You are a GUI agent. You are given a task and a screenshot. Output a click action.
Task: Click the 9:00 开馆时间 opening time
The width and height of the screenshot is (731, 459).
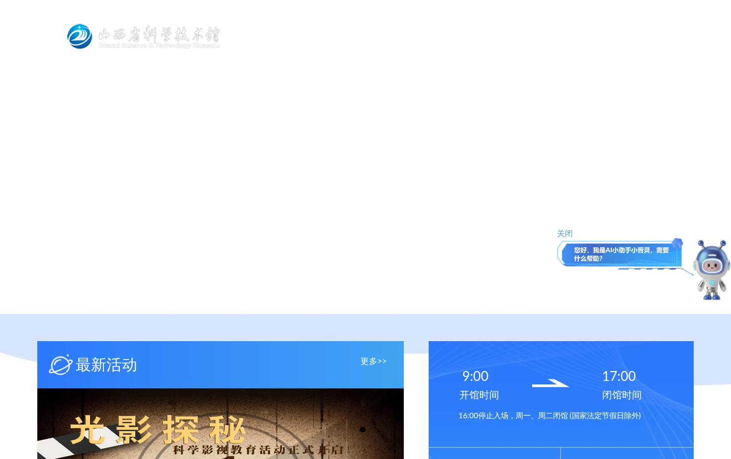[478, 385]
